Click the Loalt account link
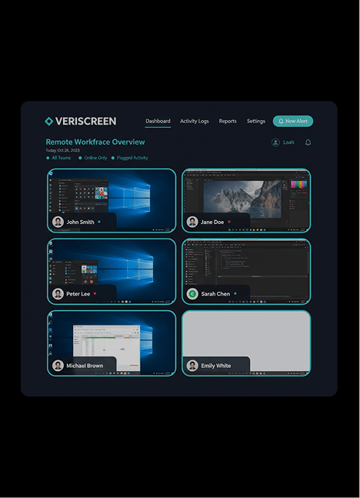Viewport: 360px width, 498px height. pos(288,142)
